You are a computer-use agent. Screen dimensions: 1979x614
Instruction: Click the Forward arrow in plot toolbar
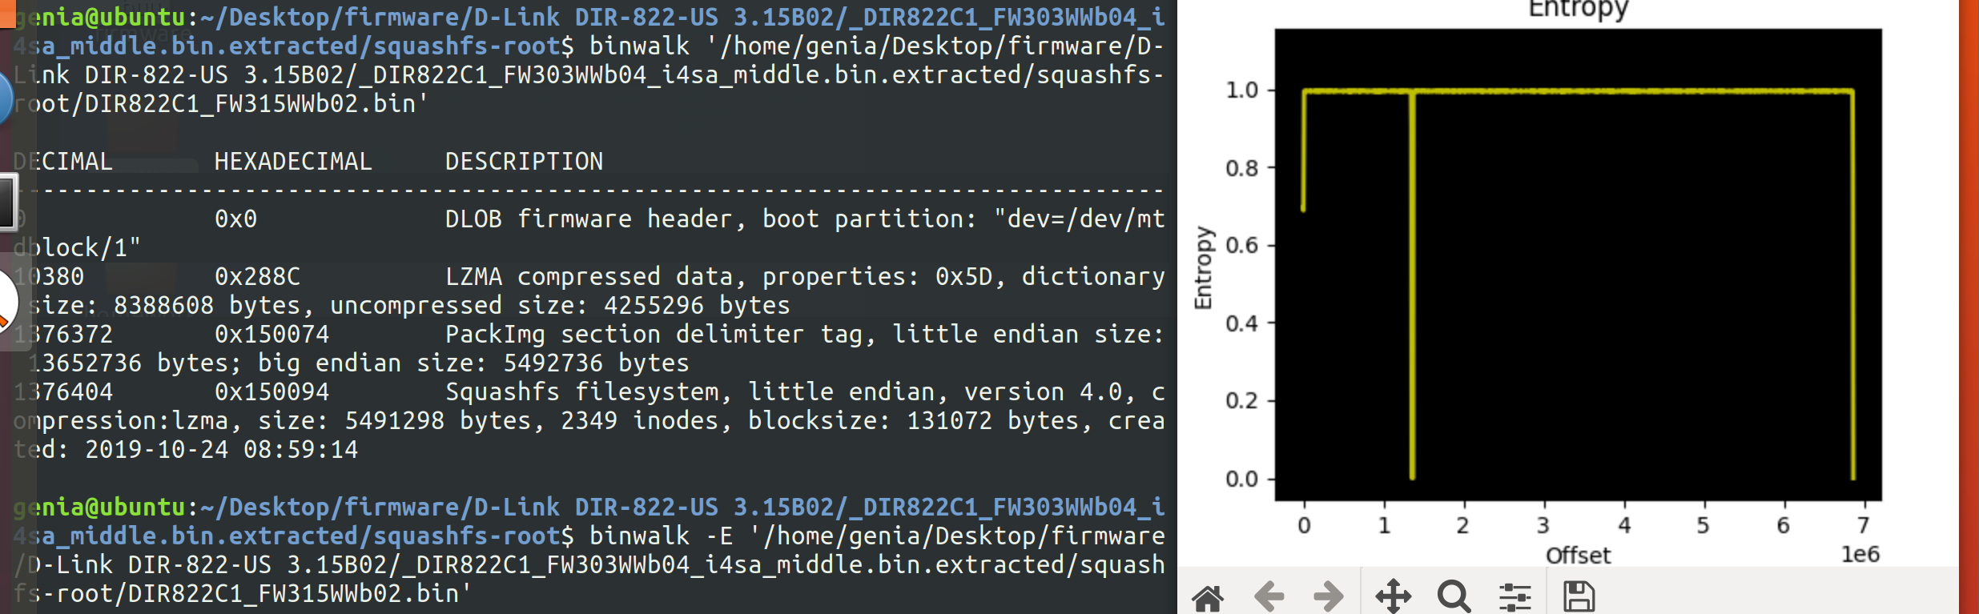click(1329, 597)
